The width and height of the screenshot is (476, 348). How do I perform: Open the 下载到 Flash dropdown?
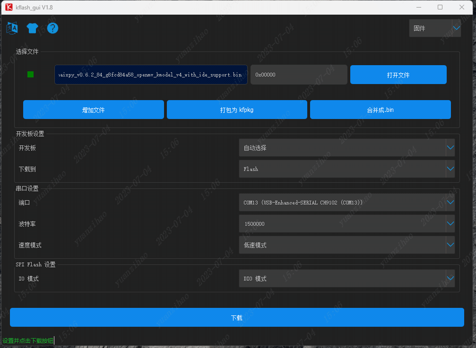coord(346,169)
